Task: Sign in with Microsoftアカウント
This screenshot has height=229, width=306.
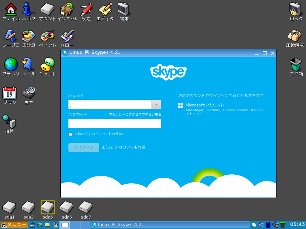Action: 205,105
